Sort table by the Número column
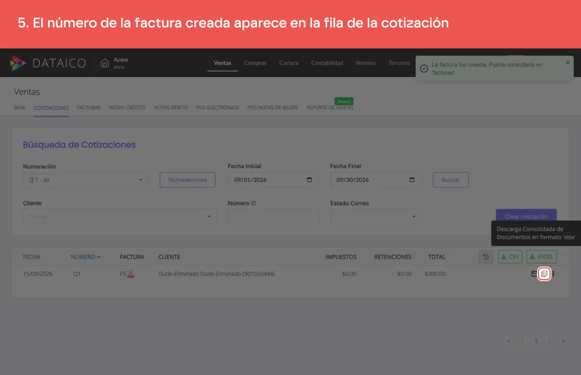This screenshot has width=581, height=375. 86,257
